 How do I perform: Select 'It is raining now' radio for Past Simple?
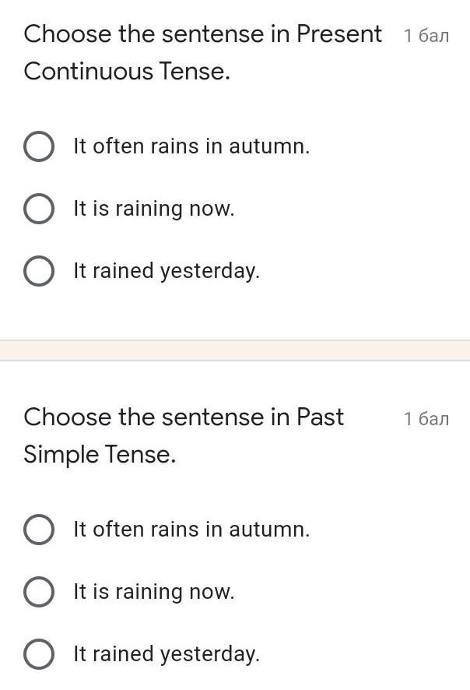point(39,591)
